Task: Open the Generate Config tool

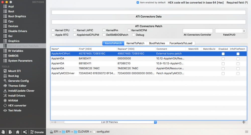Action: tap(18, 81)
